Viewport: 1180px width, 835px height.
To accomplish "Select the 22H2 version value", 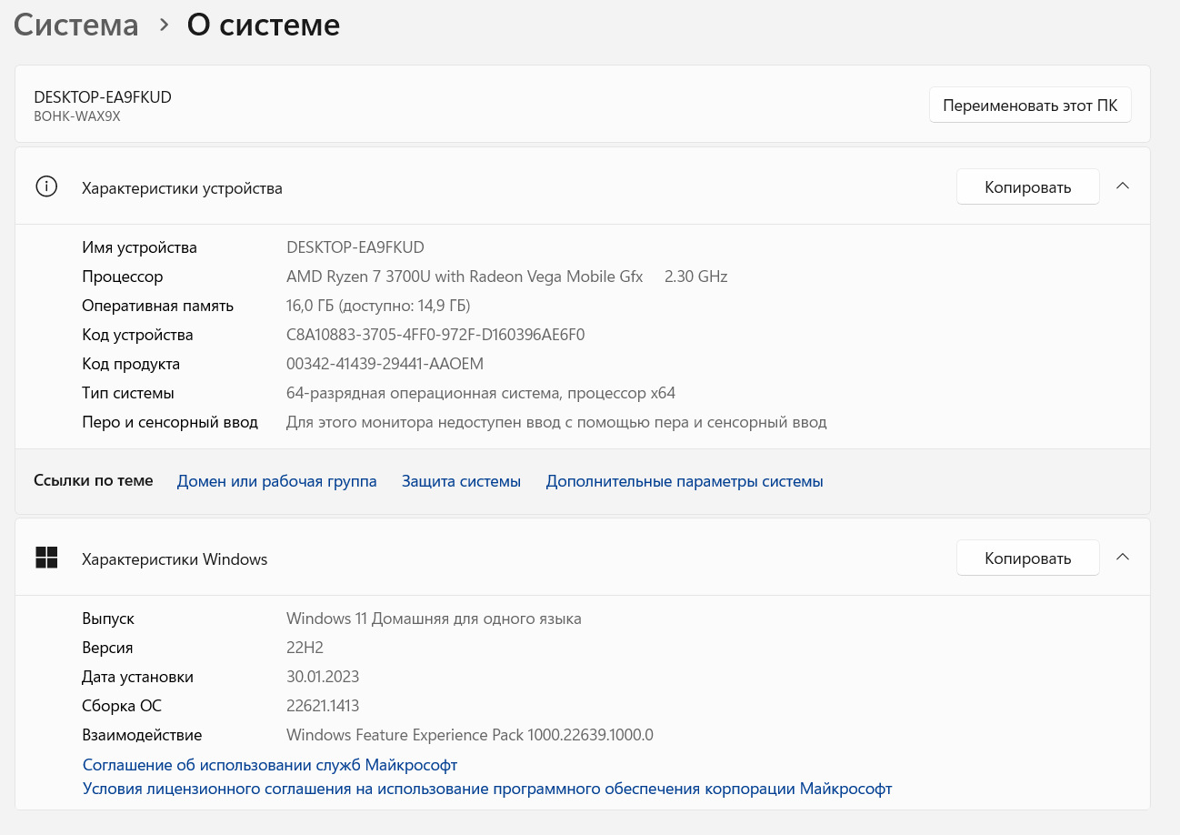I will coord(305,648).
